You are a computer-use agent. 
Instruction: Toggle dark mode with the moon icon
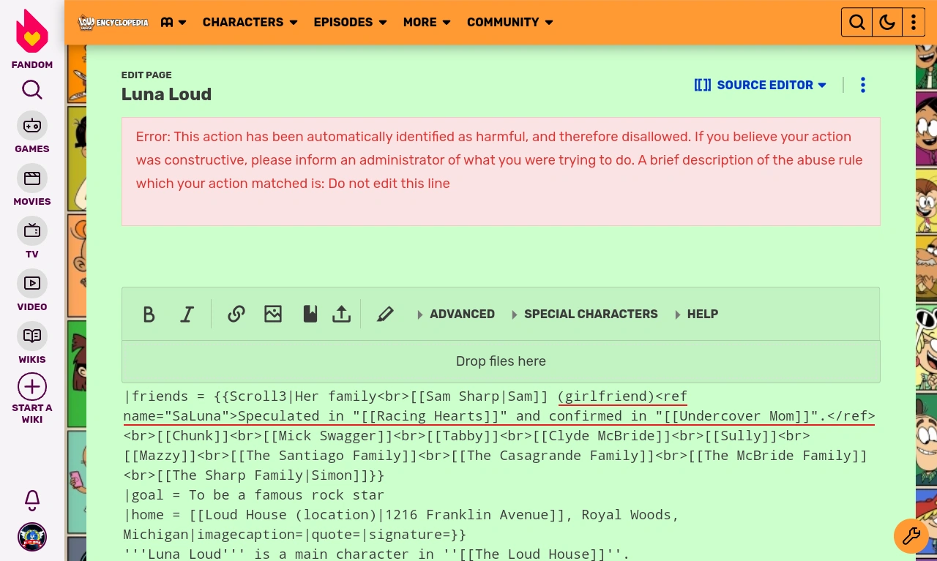(886, 22)
